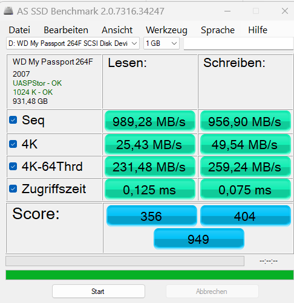Open the Ansicht menu
Screen dimensions: 294x303
(117, 30)
